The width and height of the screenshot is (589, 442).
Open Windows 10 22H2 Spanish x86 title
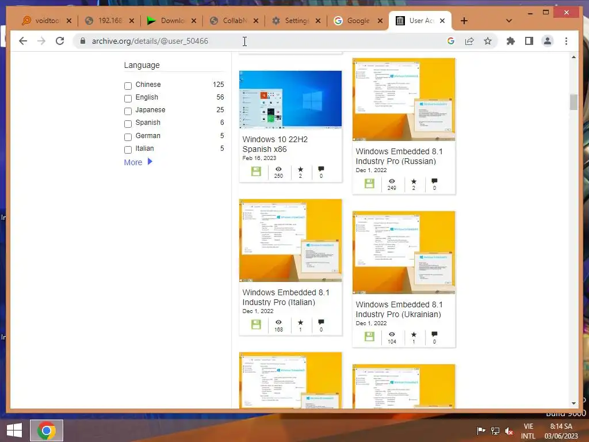[275, 144]
